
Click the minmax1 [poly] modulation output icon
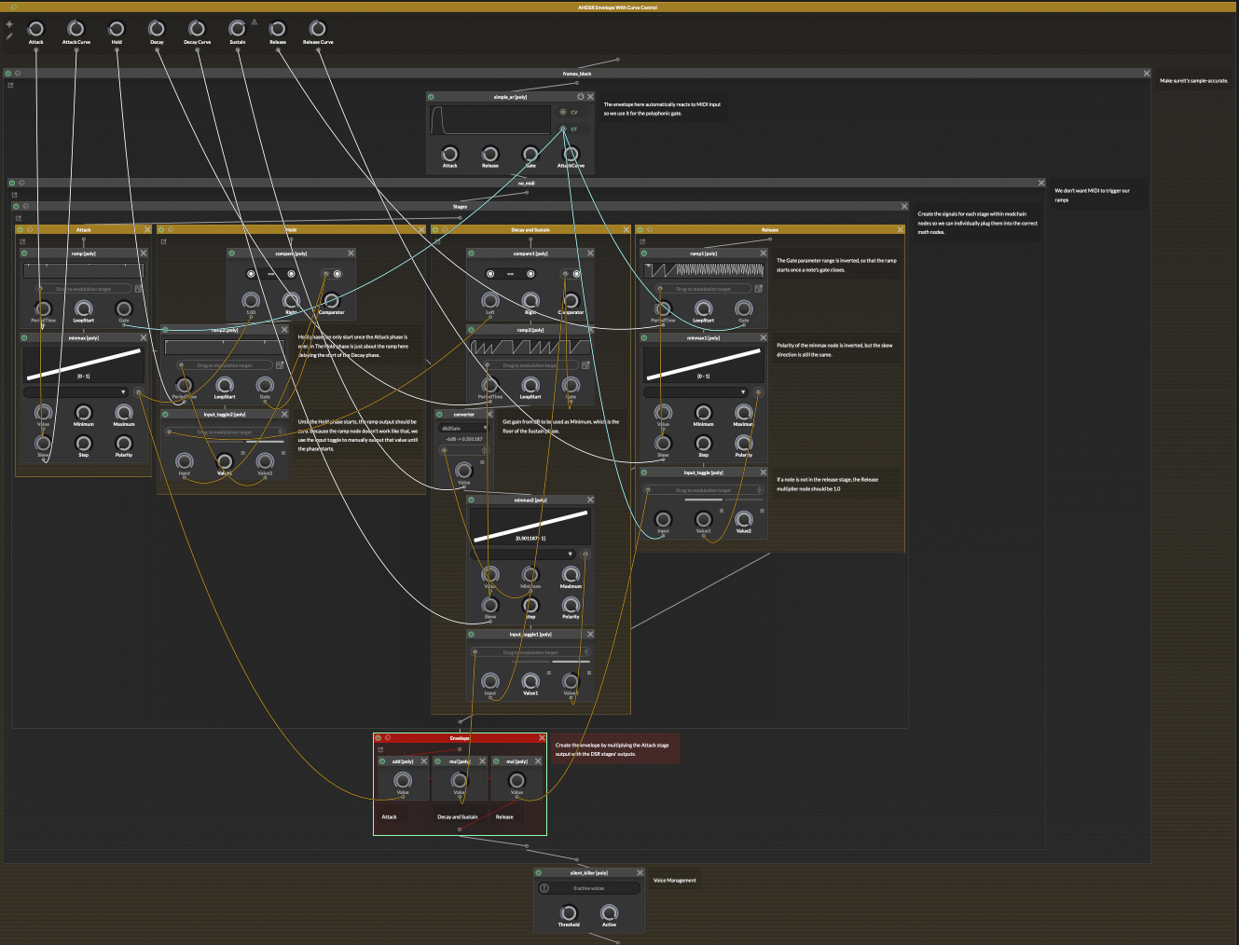[x=758, y=392]
